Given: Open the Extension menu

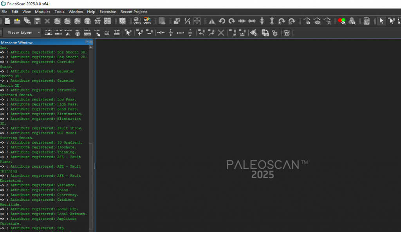Looking at the screenshot, I should (x=108, y=12).
